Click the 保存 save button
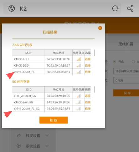139x152 pixels. pyautogui.click(x=126, y=93)
